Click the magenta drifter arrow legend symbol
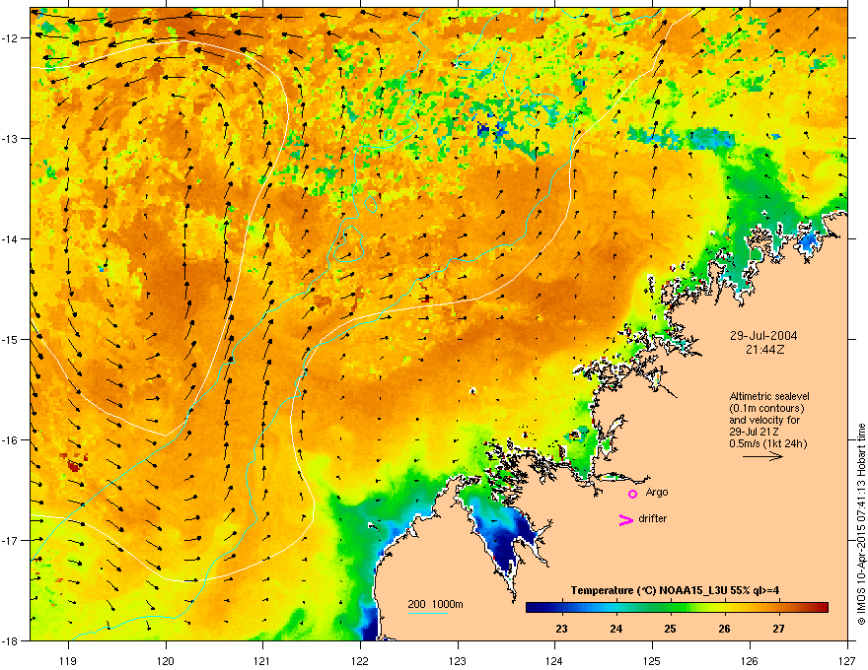 tap(625, 519)
